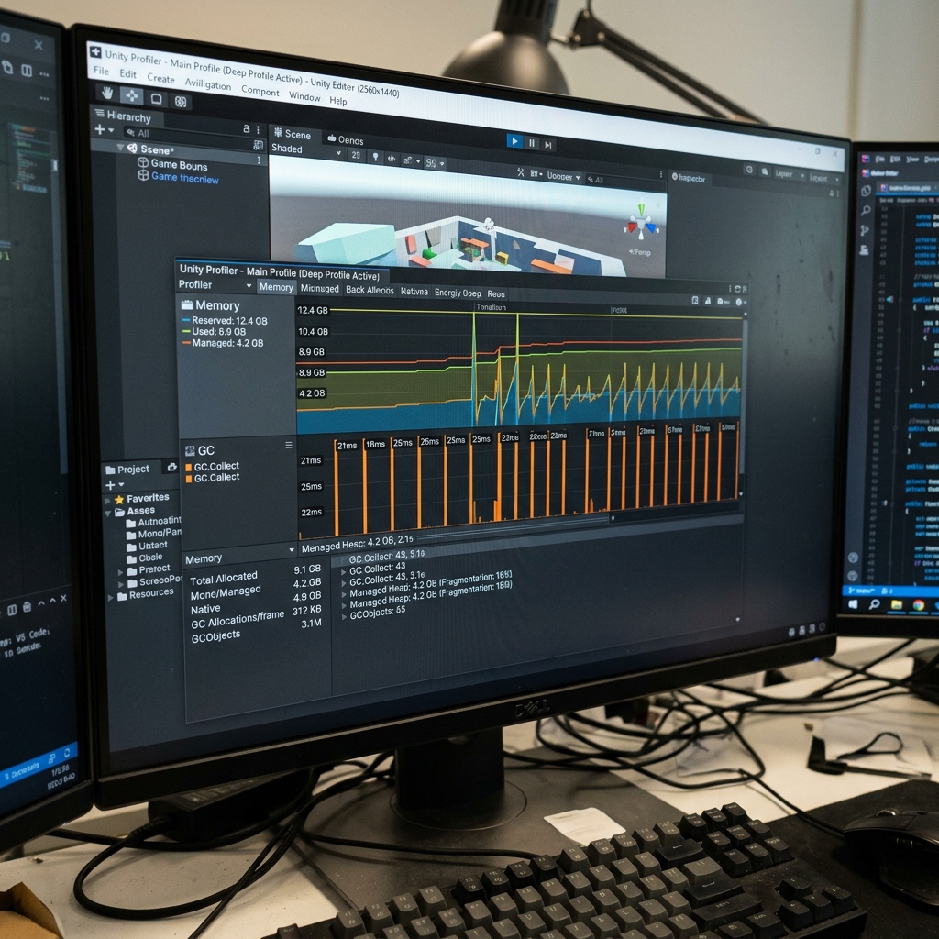Select the Back Alleoos tab in Profiler

(x=370, y=290)
